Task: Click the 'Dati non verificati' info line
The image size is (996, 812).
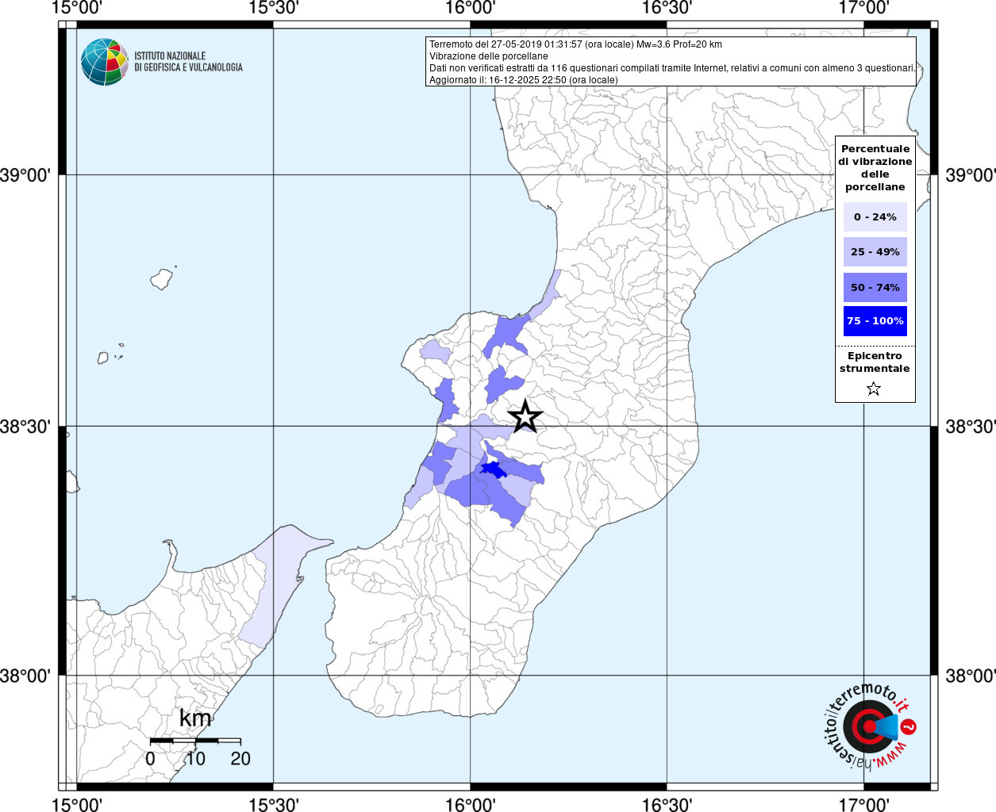Action: tap(672, 68)
